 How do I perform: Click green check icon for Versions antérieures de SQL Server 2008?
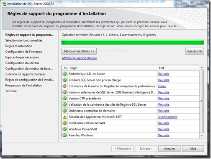coord(64,92)
